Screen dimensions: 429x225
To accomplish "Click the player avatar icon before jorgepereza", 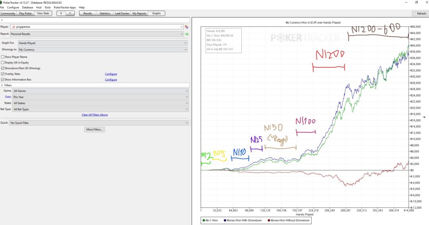I will tap(14, 27).
